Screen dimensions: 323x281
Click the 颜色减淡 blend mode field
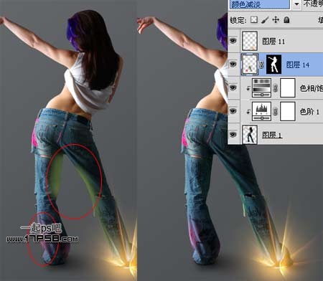(260, 4)
